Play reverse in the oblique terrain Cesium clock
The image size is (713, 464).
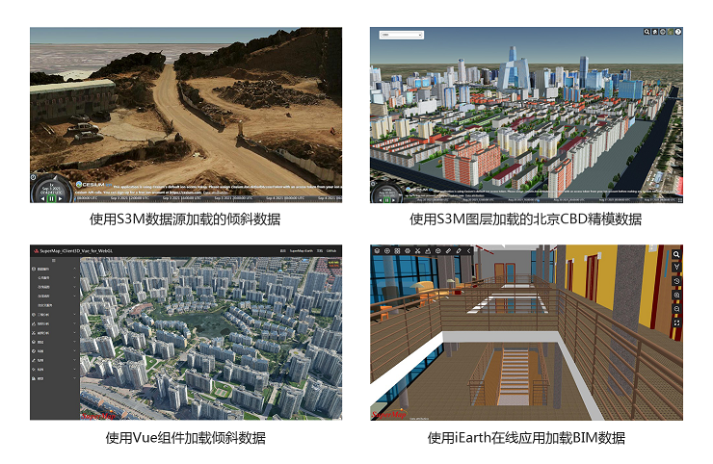click(42, 198)
